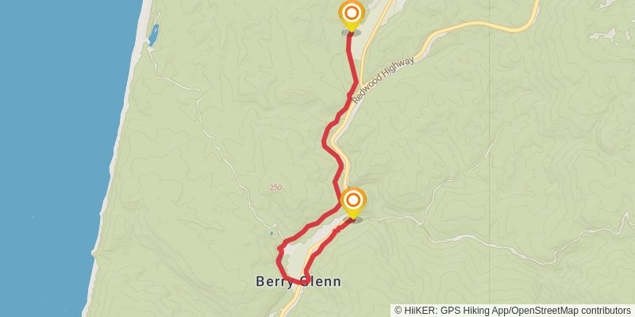The width and height of the screenshot is (635, 317).
Task: Click the Berry Glenn place name label
Action: pos(298,281)
